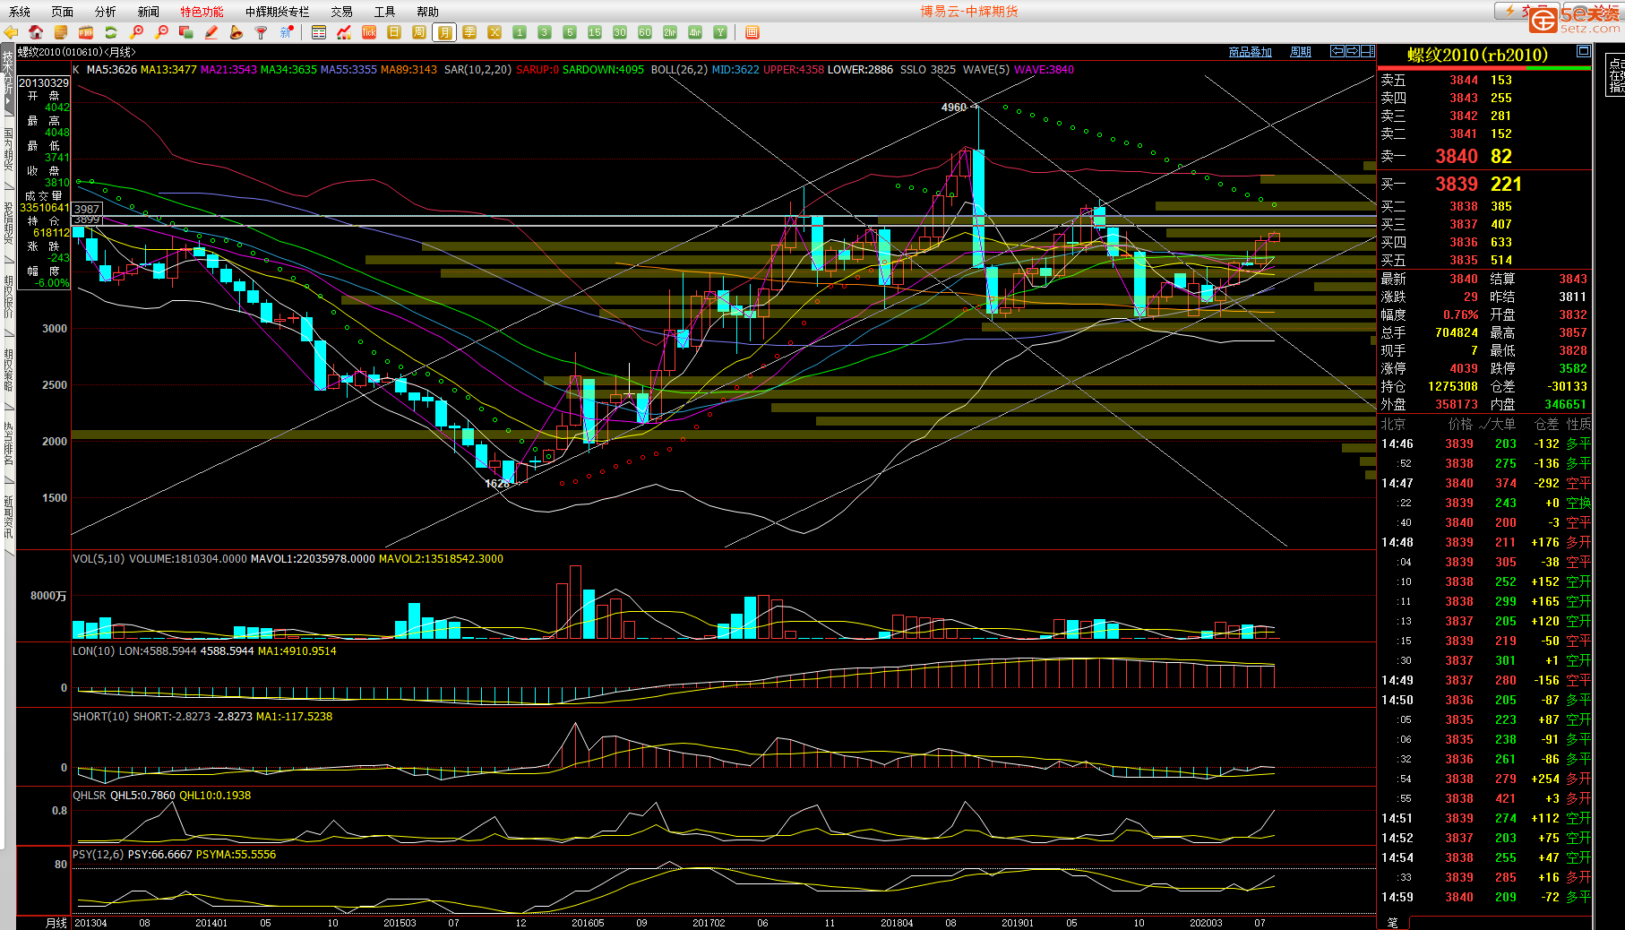Click the alarm bell icon
This screenshot has width=1625, height=930.
(236, 32)
